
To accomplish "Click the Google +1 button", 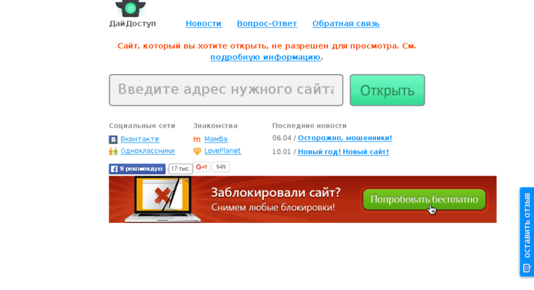I will click(x=202, y=167).
